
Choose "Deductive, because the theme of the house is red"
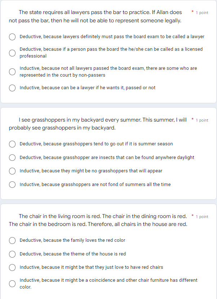click(12, 254)
